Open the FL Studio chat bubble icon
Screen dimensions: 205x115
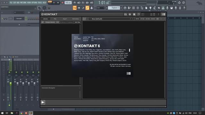tap(184, 3)
